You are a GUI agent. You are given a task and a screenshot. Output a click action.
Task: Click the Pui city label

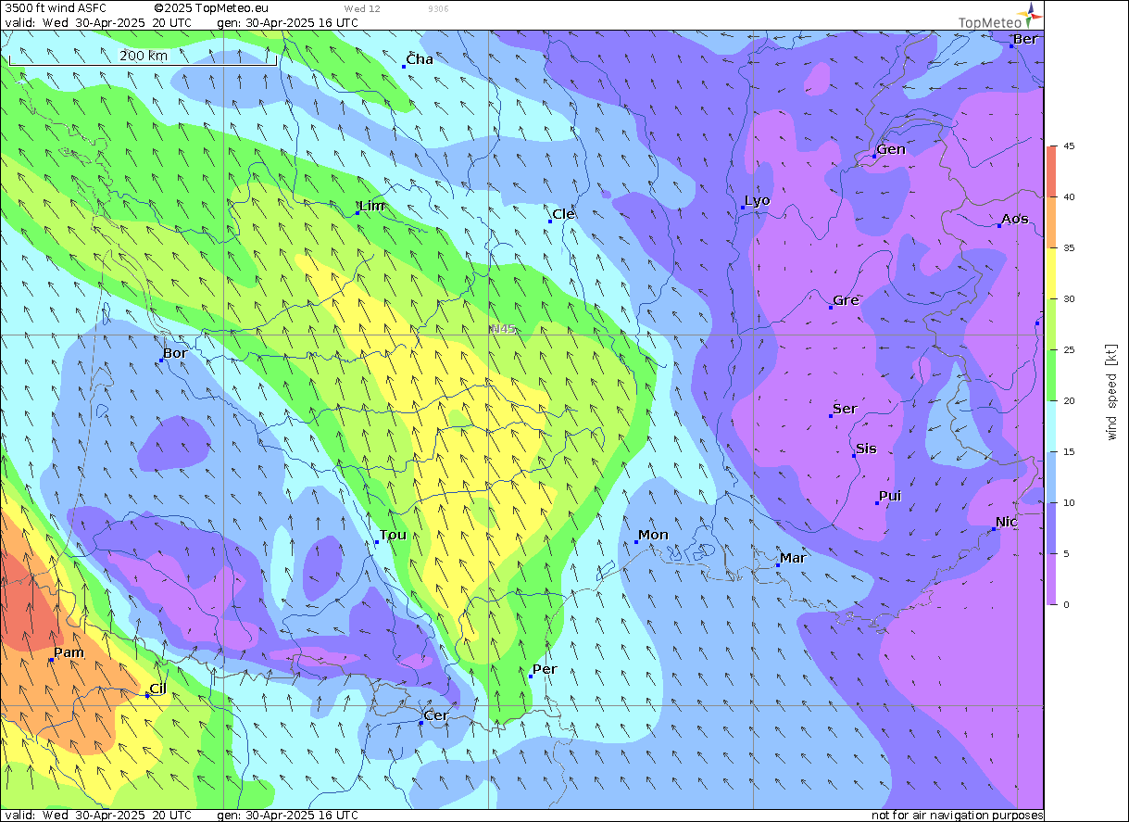tap(890, 496)
